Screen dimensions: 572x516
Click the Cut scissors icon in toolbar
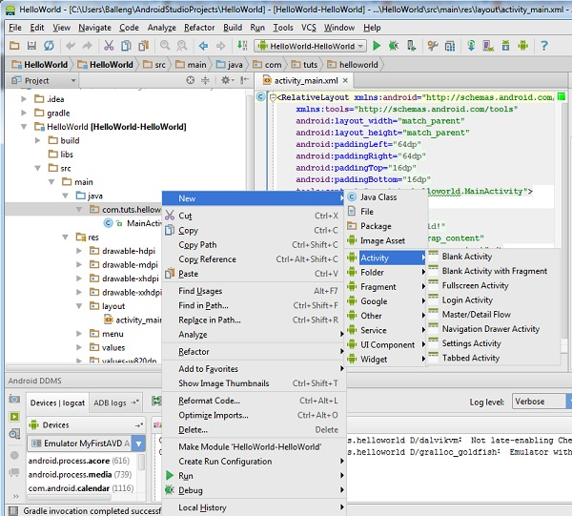click(109, 45)
